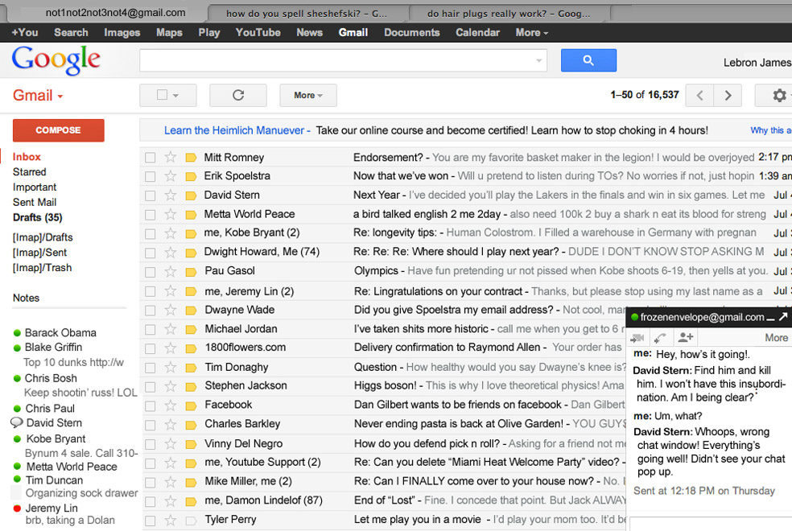Open Calendar from the navigation bar
The width and height of the screenshot is (792, 531).
[x=477, y=32]
